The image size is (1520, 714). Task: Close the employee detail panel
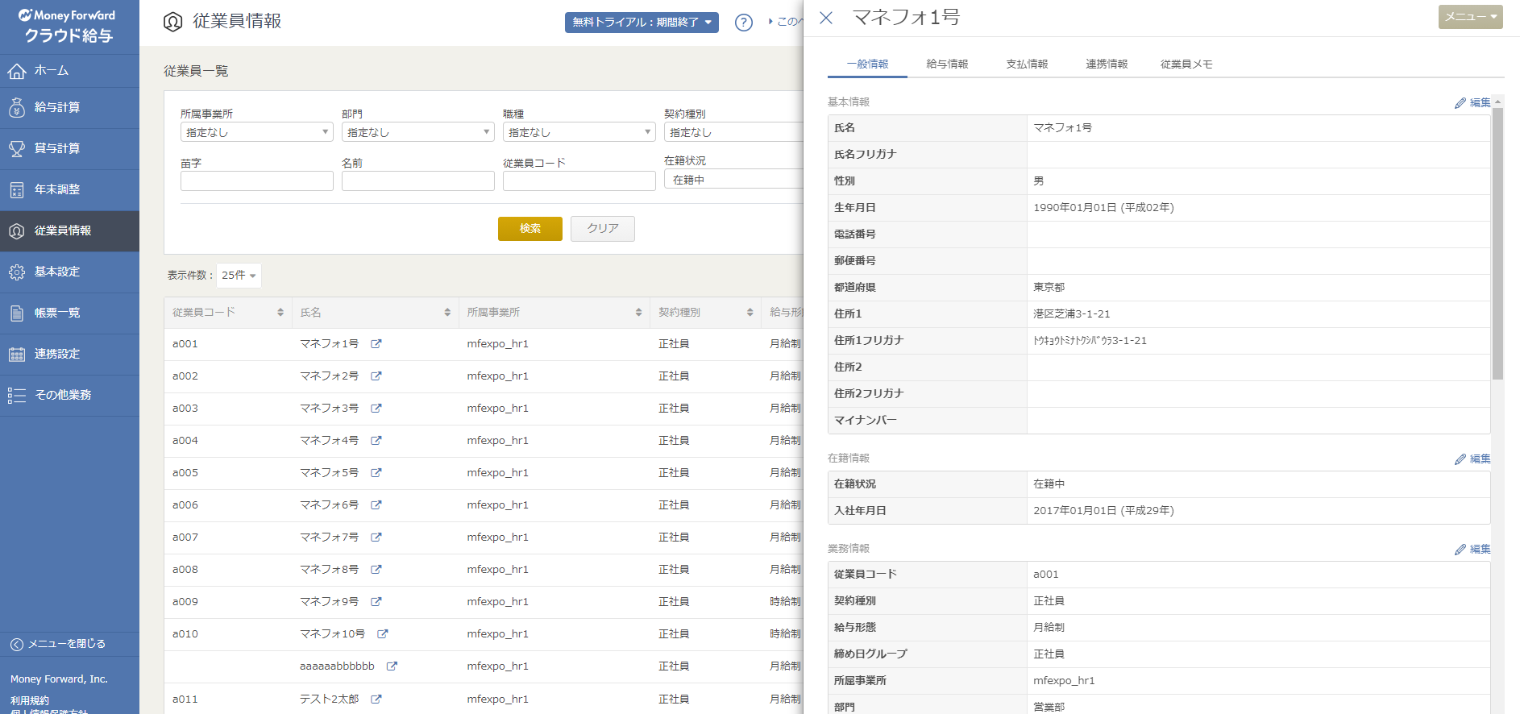pyautogui.click(x=826, y=18)
